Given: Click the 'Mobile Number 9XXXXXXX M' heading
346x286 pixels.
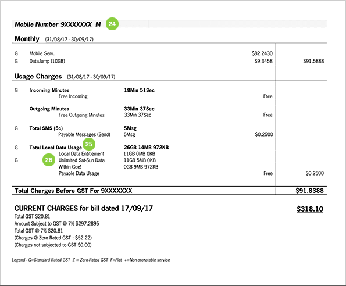Looking at the screenshot, I should coord(58,24).
